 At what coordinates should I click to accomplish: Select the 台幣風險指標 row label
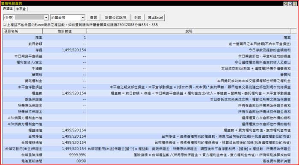click(x=32, y=155)
